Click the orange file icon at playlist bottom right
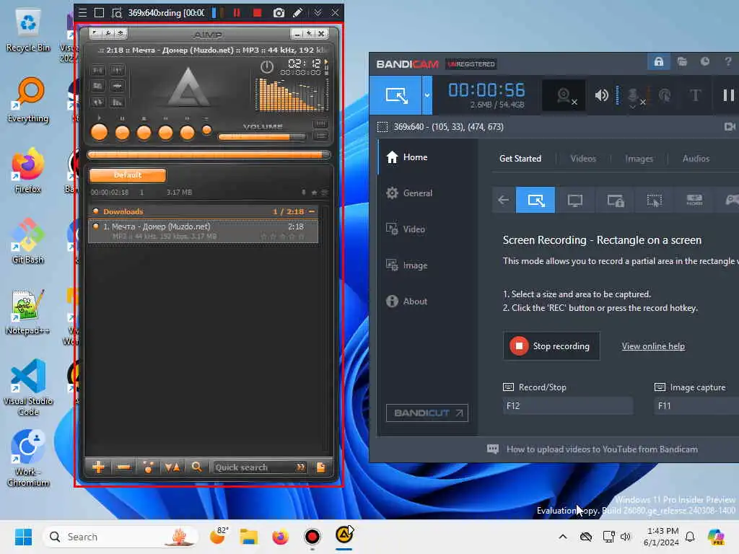Screen dimensions: 739x554 (321, 467)
